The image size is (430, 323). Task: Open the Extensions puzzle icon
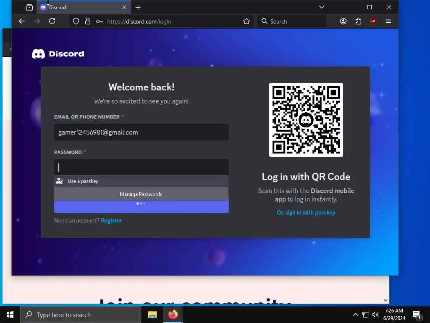point(358,21)
